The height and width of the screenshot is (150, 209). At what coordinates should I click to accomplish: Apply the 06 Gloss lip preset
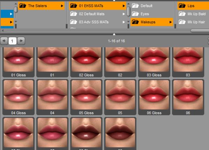(154, 97)
